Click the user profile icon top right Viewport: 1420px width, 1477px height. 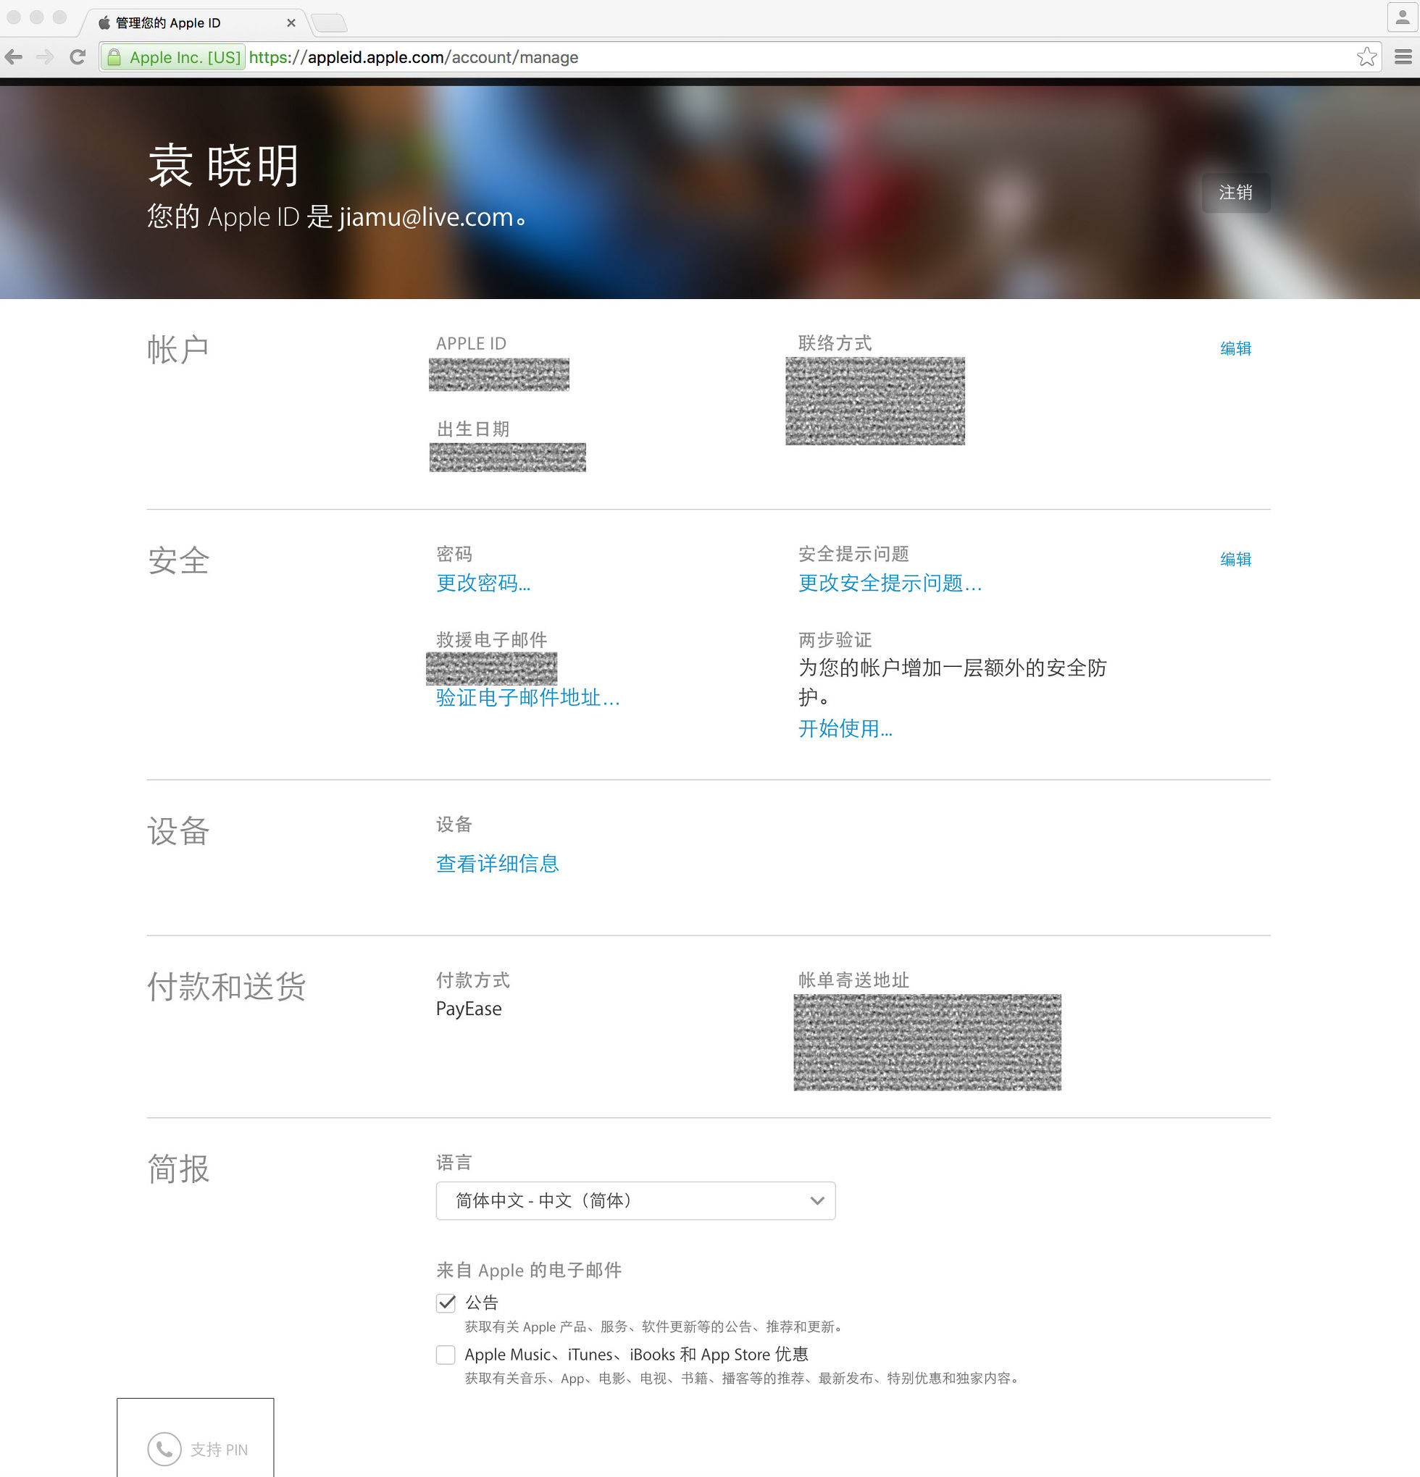pos(1401,17)
